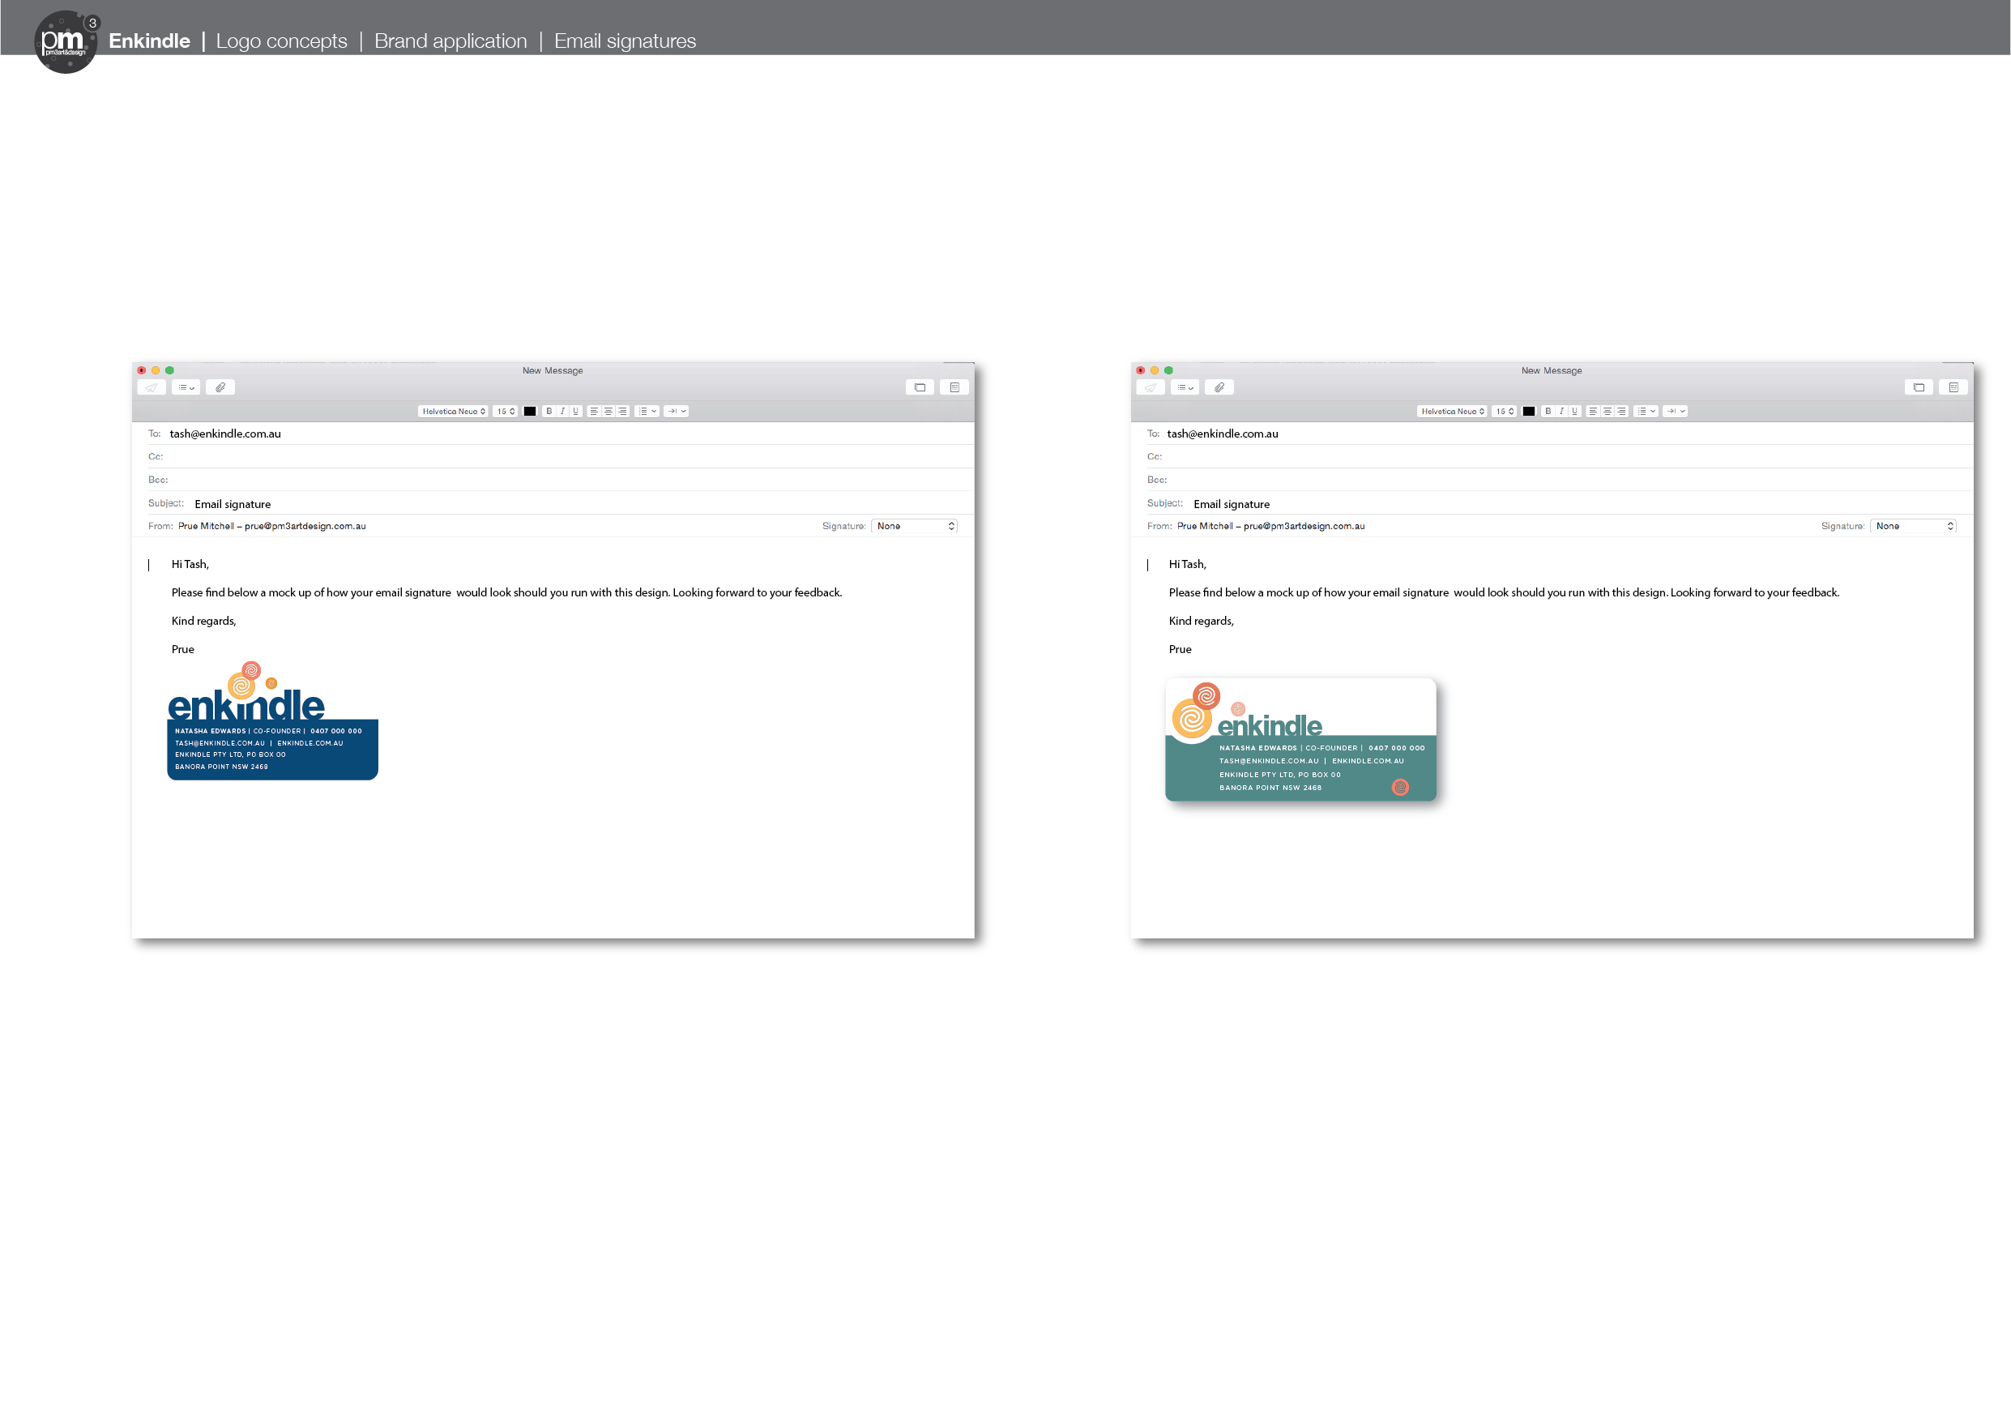Center-align text in the left message window
The image size is (2011, 1423).
(x=608, y=411)
